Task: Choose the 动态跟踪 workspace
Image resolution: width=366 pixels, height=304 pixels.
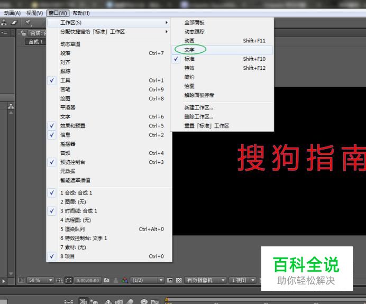Action: [x=222, y=32]
